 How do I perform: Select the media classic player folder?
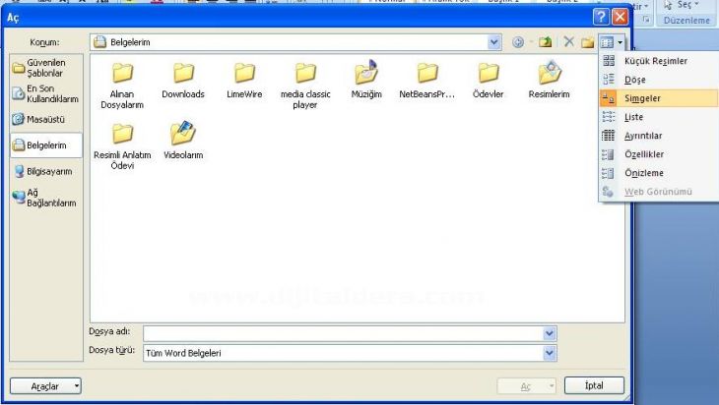[305, 86]
